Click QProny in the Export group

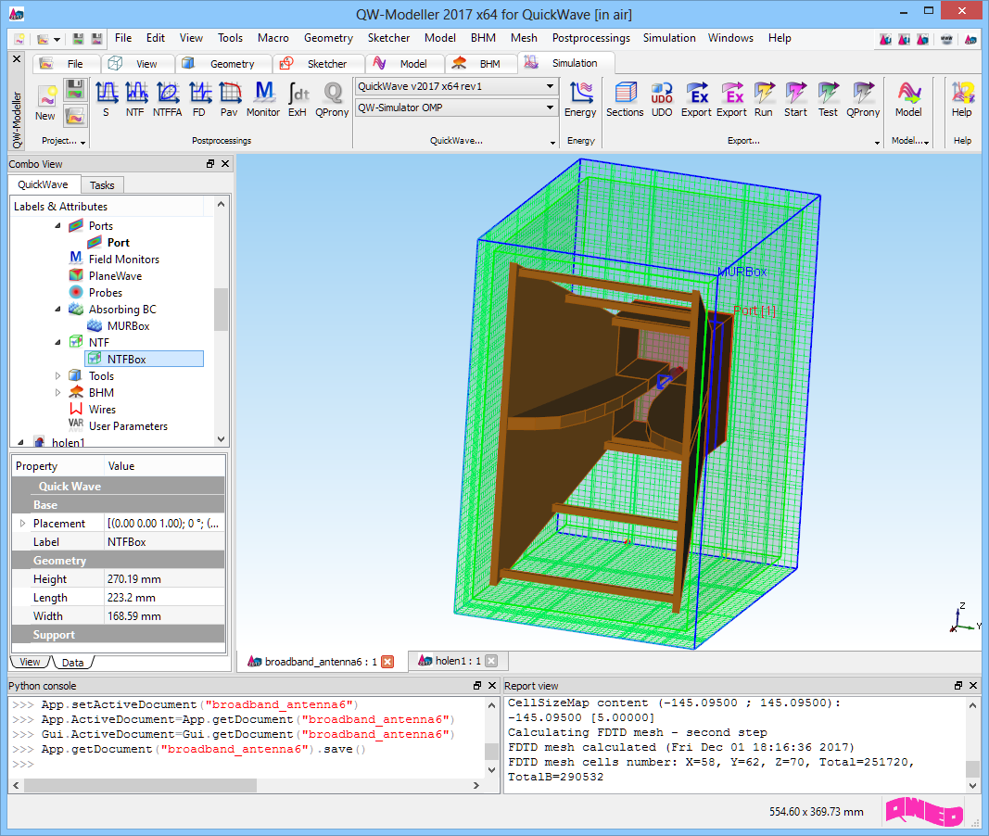click(x=863, y=99)
